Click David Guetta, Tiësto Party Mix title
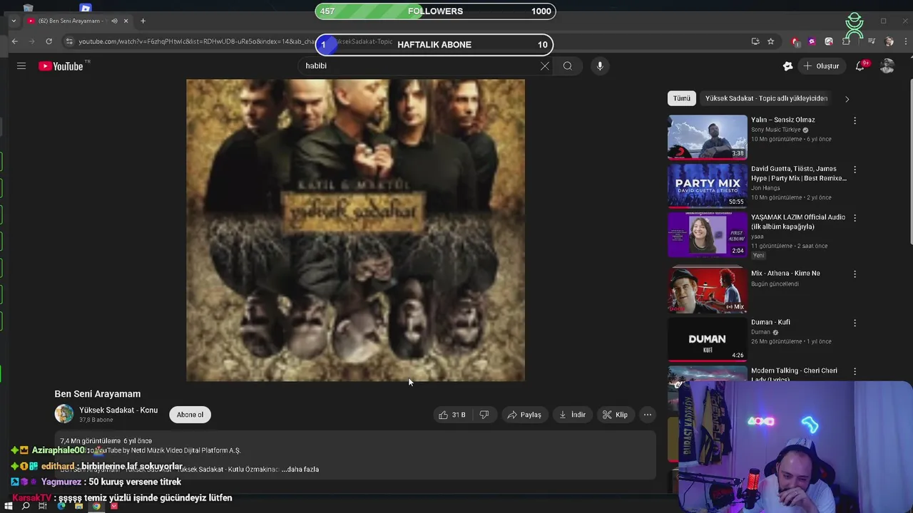Viewport: 913px width, 513px height. [798, 174]
